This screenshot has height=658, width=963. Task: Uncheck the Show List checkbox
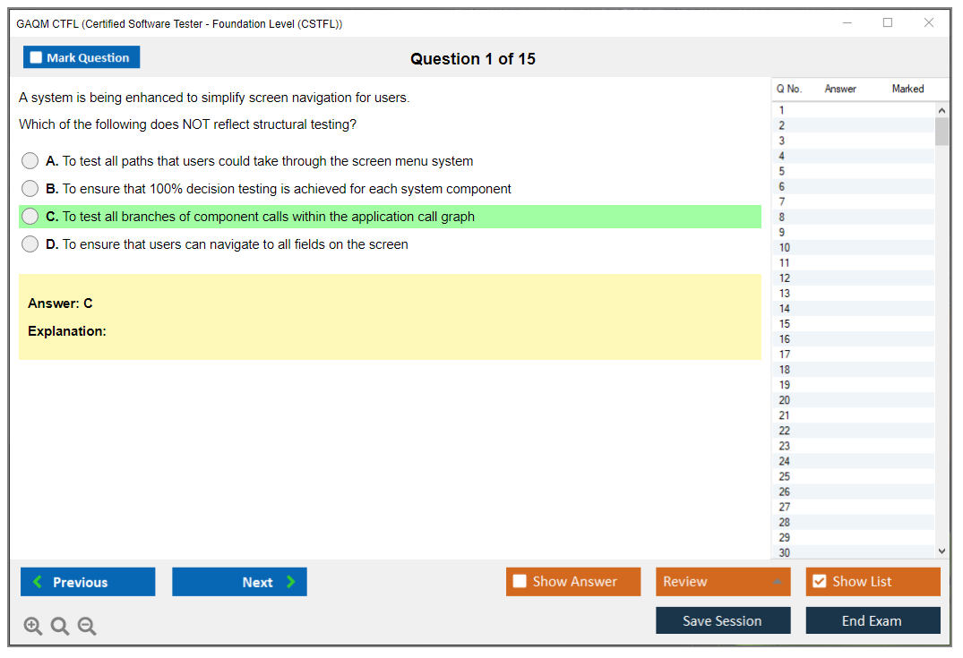tap(819, 582)
